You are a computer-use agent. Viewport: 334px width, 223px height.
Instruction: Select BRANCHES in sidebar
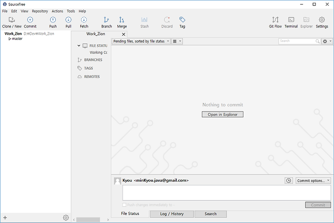93,60
